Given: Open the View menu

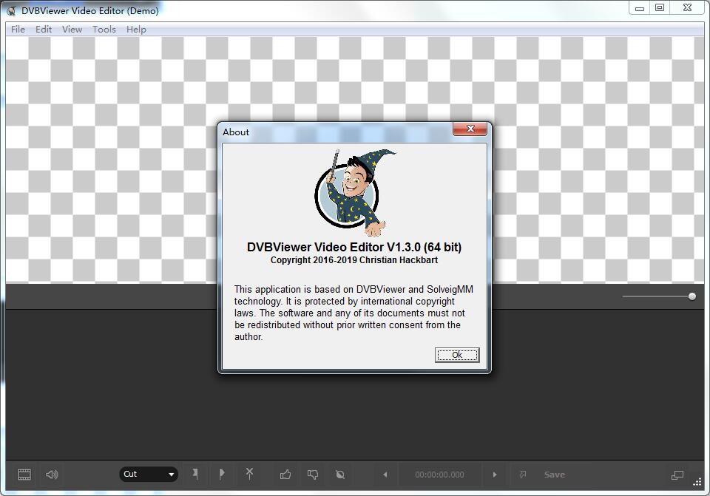Looking at the screenshot, I should [72, 30].
